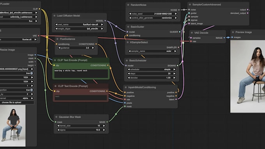This screenshot has width=265, height=149.
Task: Increase noise_seed with its right arrow
Action: point(176,14)
